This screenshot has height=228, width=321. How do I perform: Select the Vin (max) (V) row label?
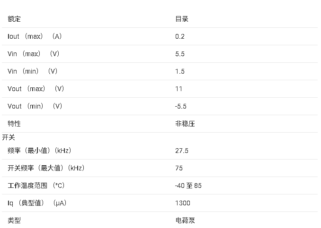point(34,54)
